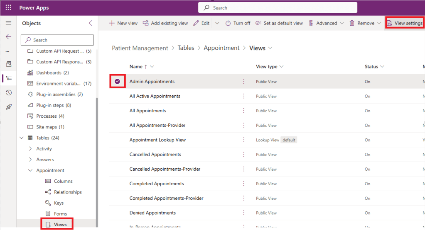Image resolution: width=425 pixels, height=230 pixels.
Task: Open Patient Management breadcrumb link
Action: (140, 48)
